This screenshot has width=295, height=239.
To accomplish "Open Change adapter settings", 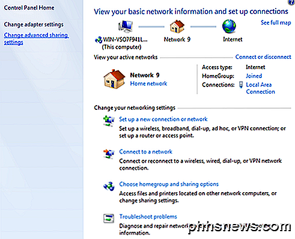I will click(34, 25).
